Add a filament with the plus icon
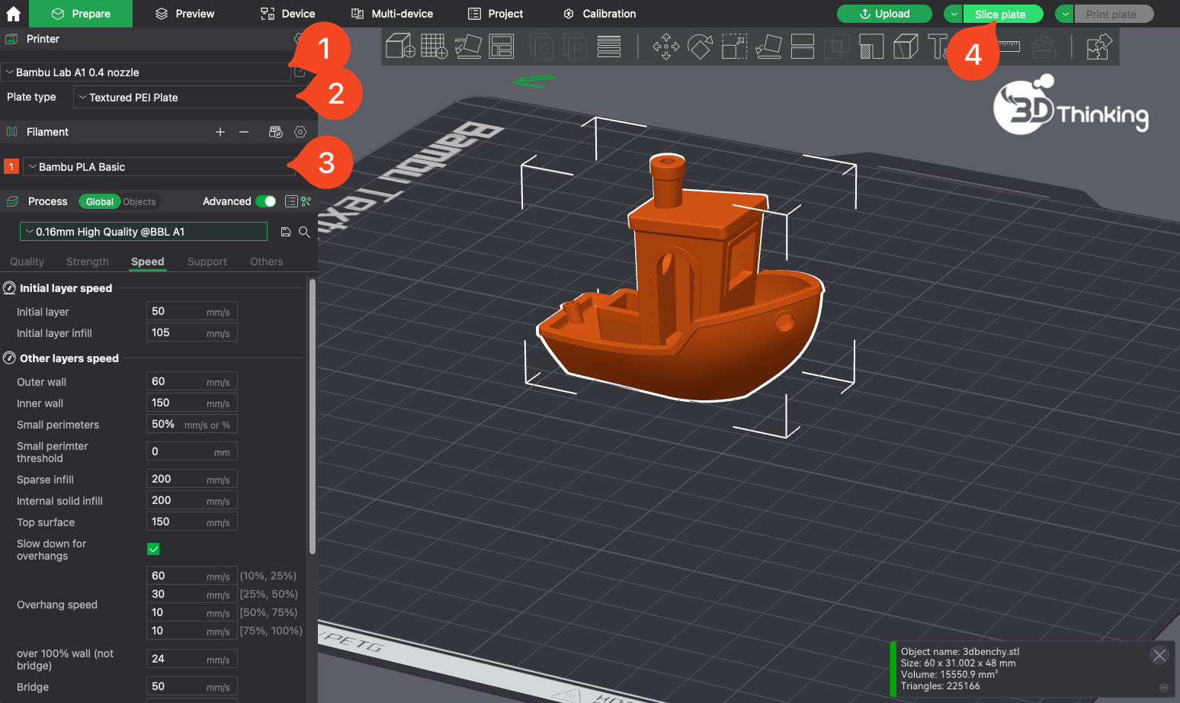Viewport: 1180px width, 703px height. click(x=220, y=132)
